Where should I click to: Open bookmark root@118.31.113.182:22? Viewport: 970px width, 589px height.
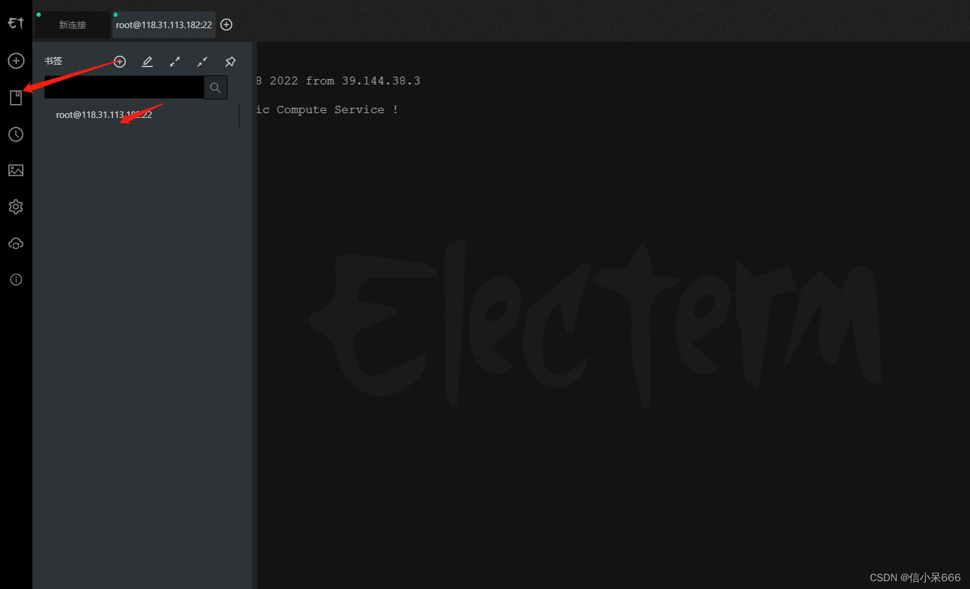(104, 115)
